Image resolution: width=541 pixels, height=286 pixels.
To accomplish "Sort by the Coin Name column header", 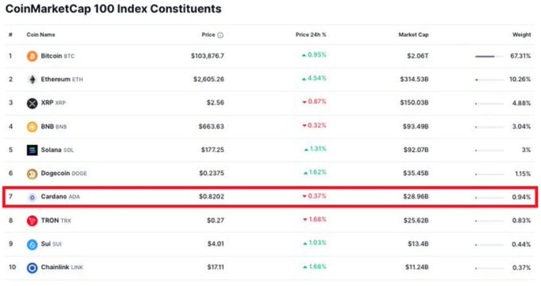I will tap(41, 35).
